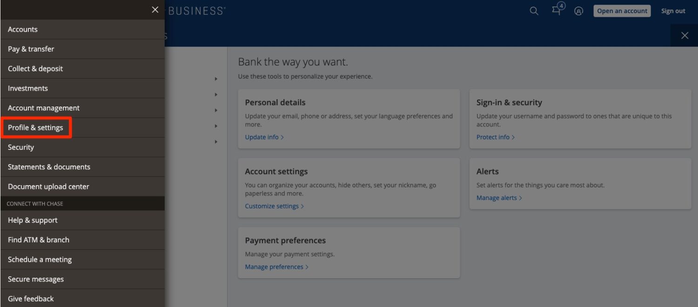698x307 pixels.
Task: Go to Pay & transfer section
Action: [x=31, y=49]
